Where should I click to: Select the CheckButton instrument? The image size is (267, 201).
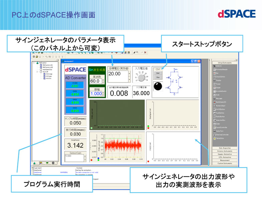pos(220,77)
